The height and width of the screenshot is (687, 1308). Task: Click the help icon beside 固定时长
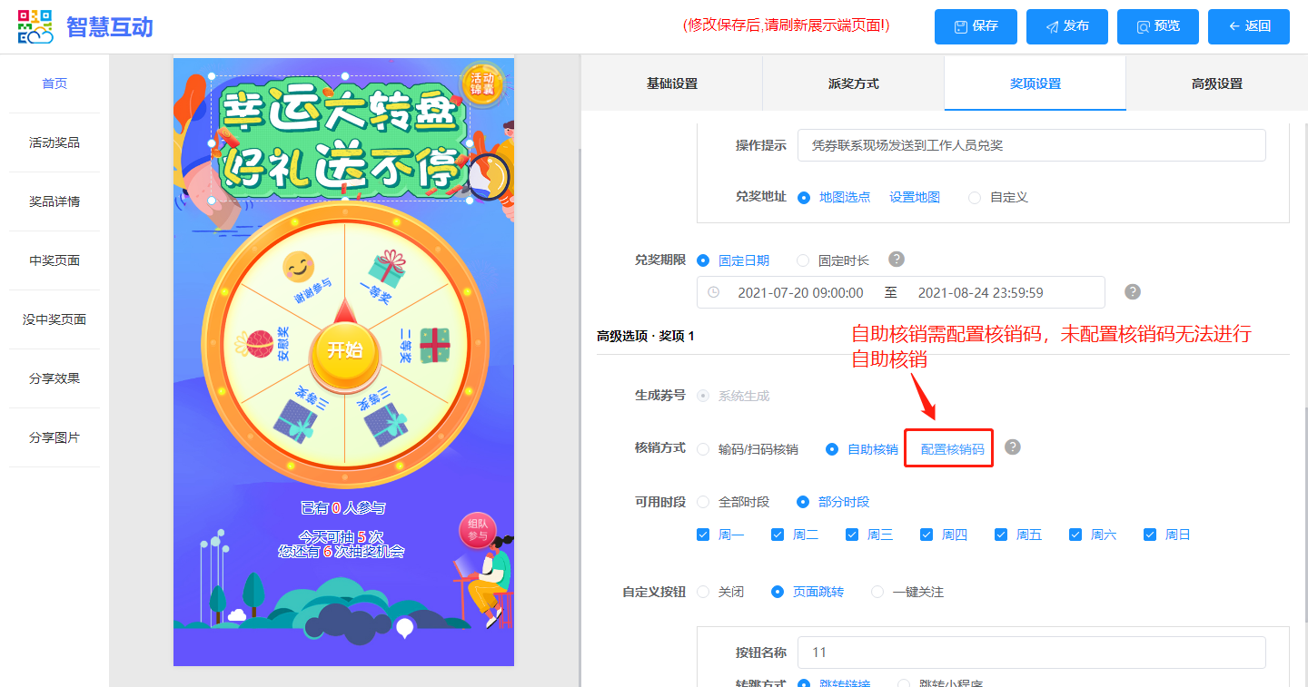click(896, 260)
